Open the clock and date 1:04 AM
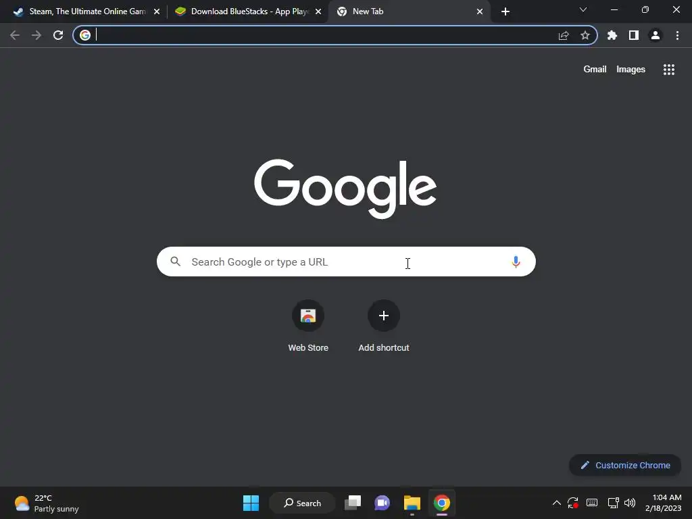Image resolution: width=692 pixels, height=519 pixels. pyautogui.click(x=664, y=503)
